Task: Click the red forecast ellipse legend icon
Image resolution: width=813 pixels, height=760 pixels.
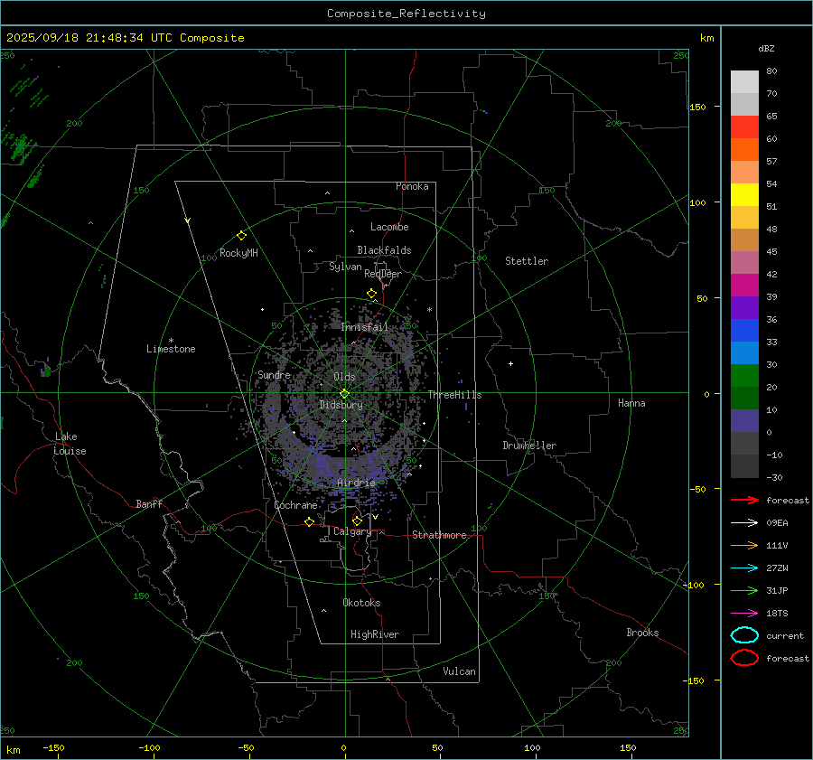Action: 744,658
